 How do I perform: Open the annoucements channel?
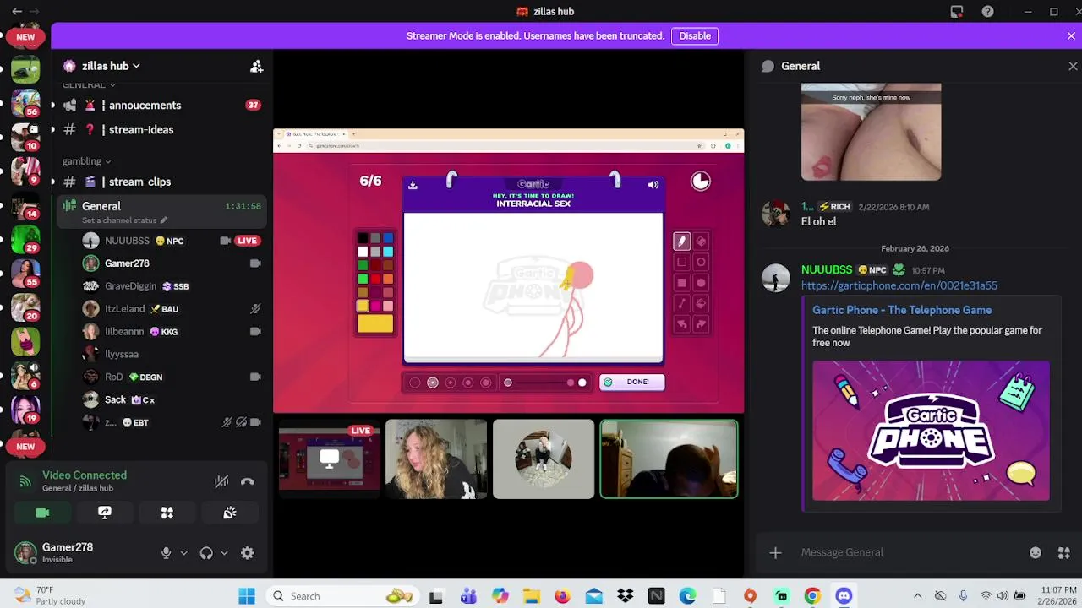(x=162, y=106)
